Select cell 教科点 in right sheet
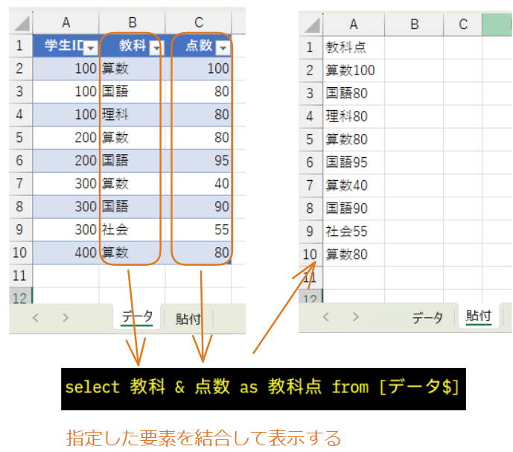The width and height of the screenshot is (513, 452). point(354,48)
